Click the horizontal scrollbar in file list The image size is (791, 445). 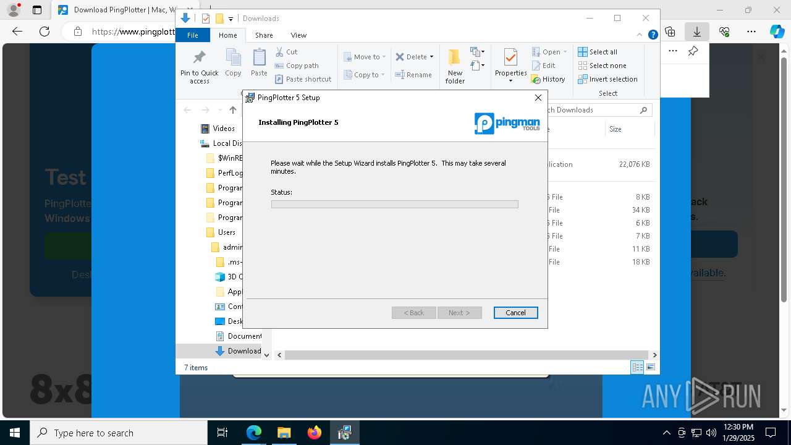coord(467,355)
